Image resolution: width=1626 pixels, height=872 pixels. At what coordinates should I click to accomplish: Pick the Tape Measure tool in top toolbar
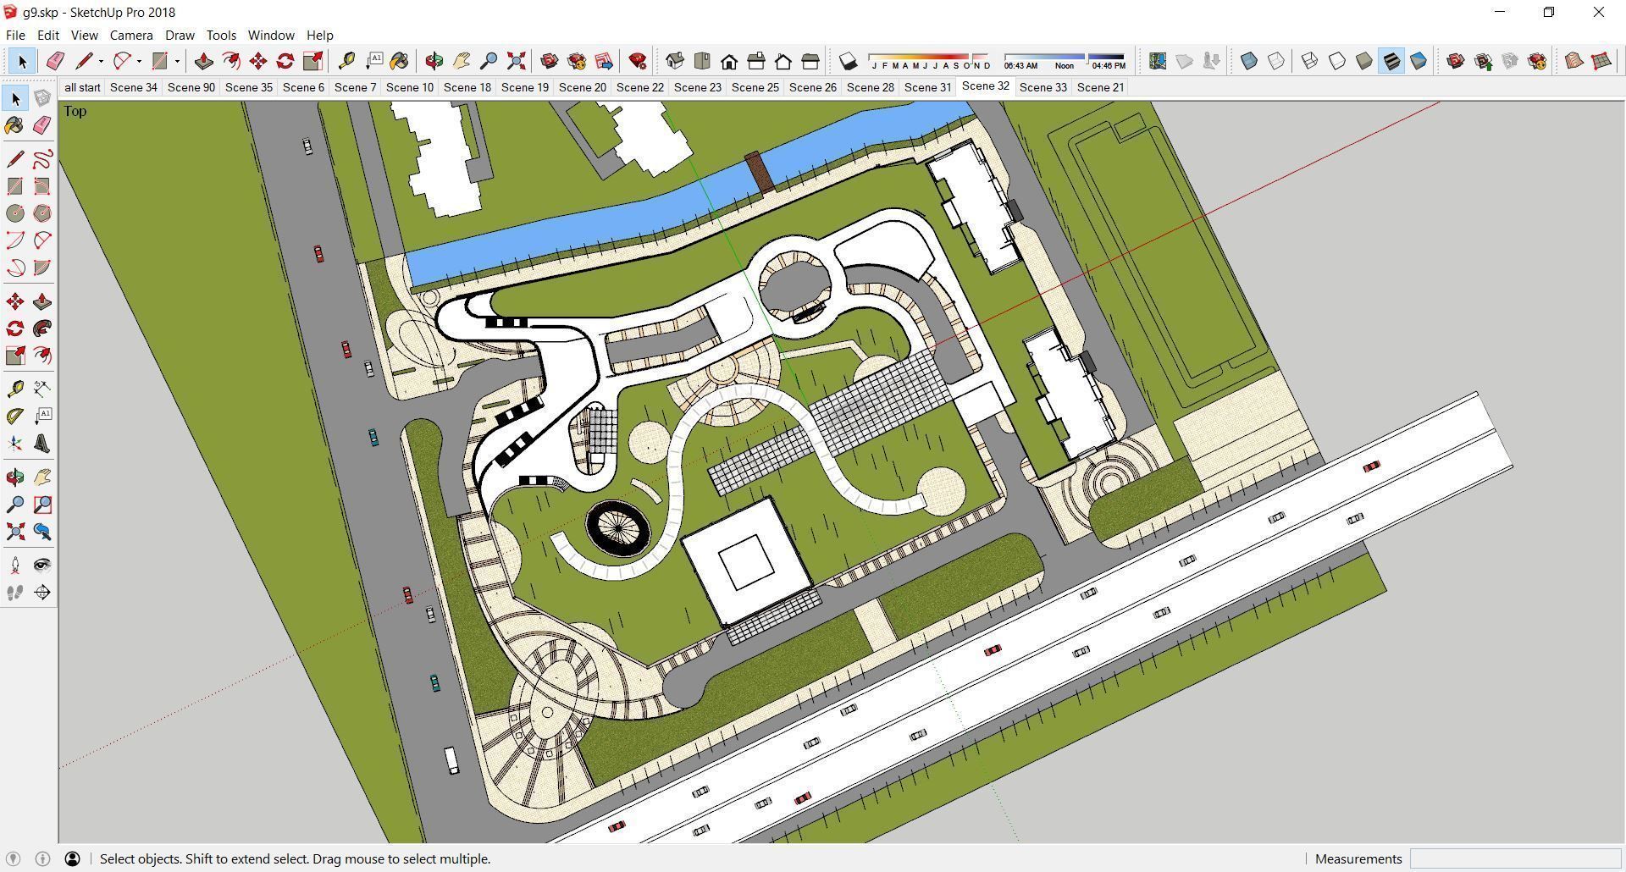(x=346, y=61)
